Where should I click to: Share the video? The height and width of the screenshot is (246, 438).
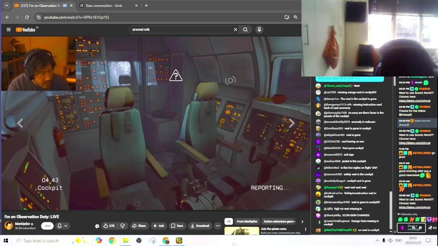139,226
